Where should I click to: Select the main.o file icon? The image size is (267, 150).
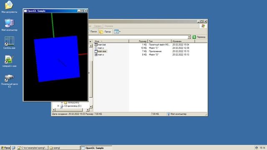(x=96, y=55)
